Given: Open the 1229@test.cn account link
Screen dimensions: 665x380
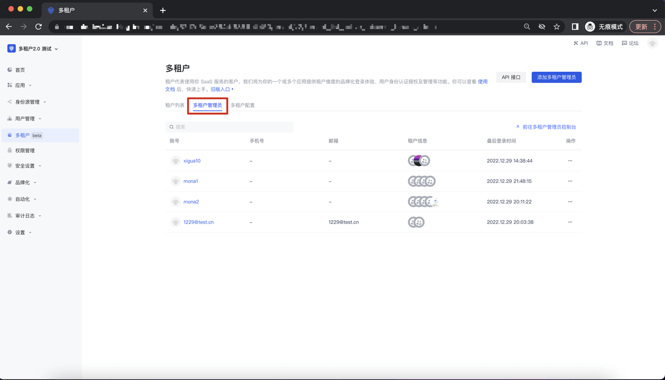Looking at the screenshot, I should [198, 222].
